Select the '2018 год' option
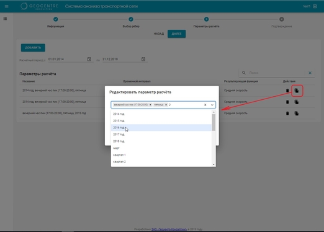The height and width of the screenshot is (232, 324). (161, 141)
